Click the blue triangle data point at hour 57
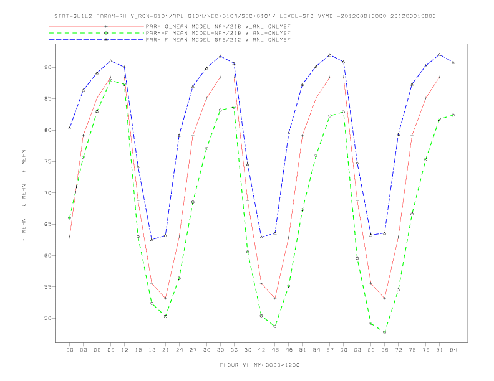 (x=330, y=55)
